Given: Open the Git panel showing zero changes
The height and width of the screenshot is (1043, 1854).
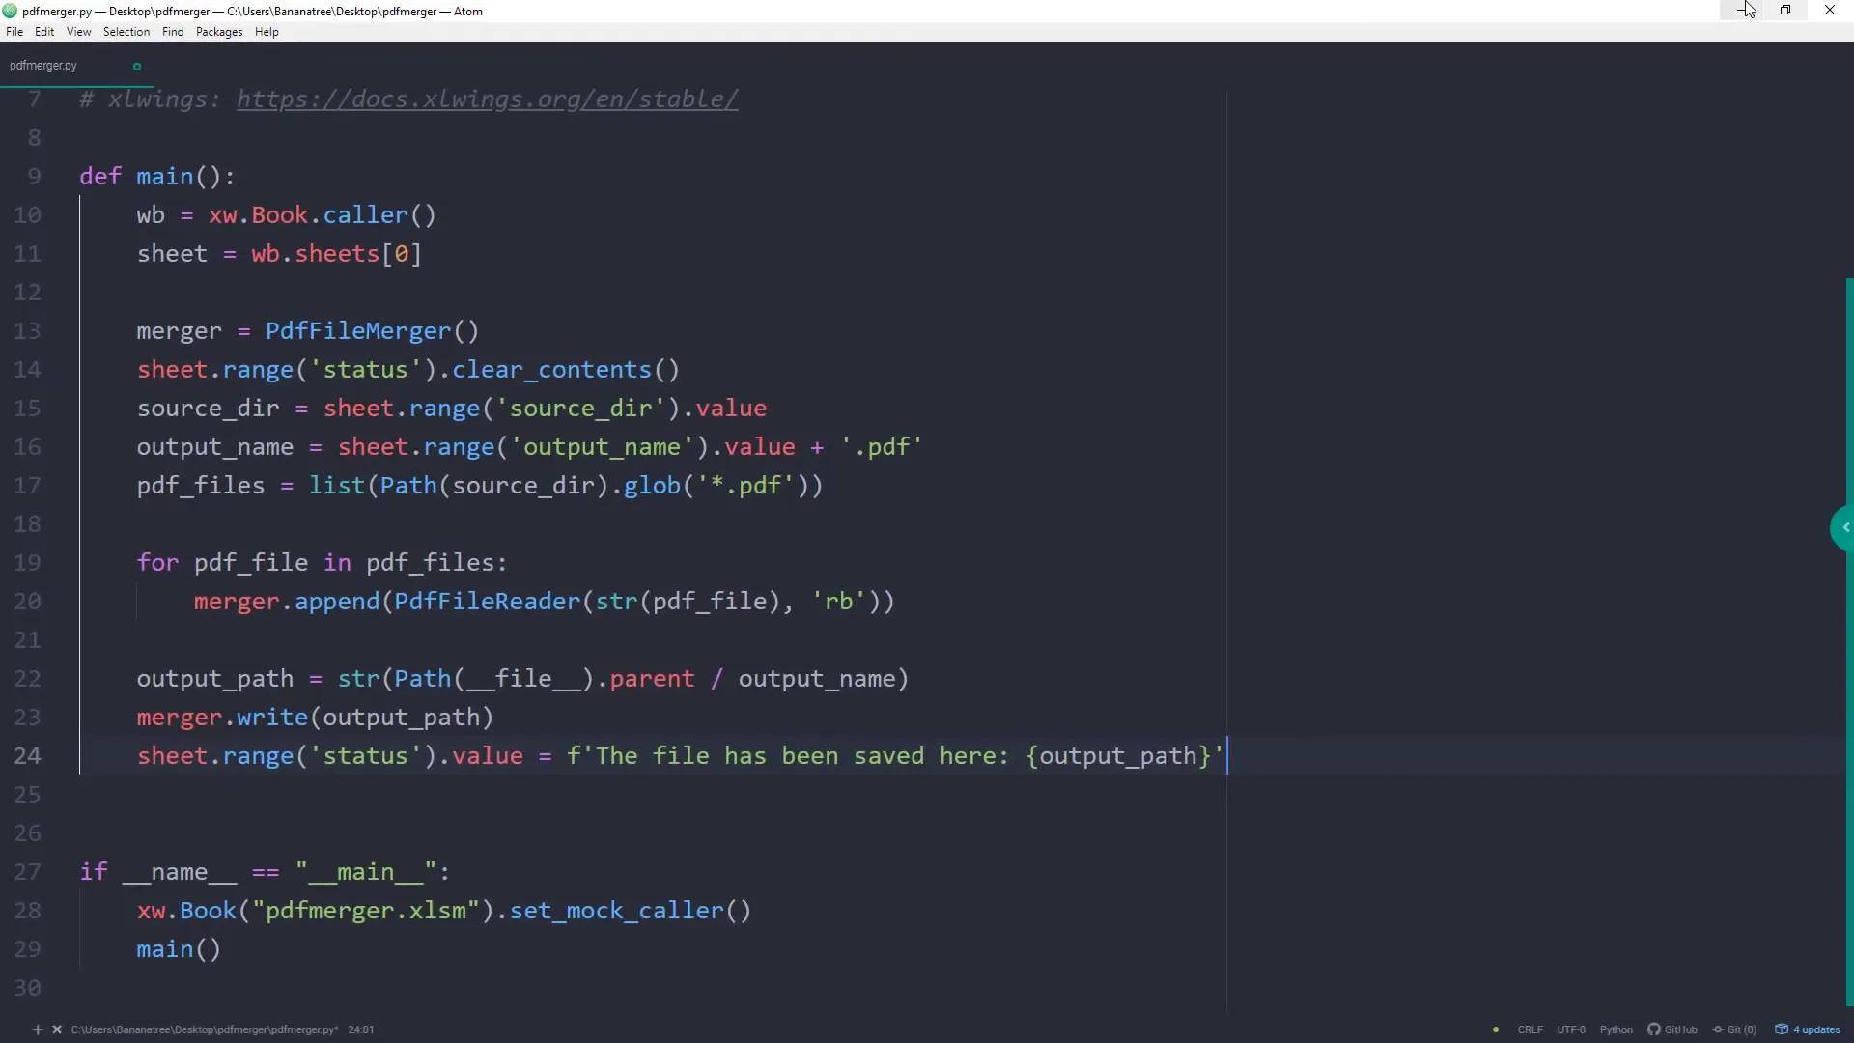Looking at the screenshot, I should click(1736, 1029).
